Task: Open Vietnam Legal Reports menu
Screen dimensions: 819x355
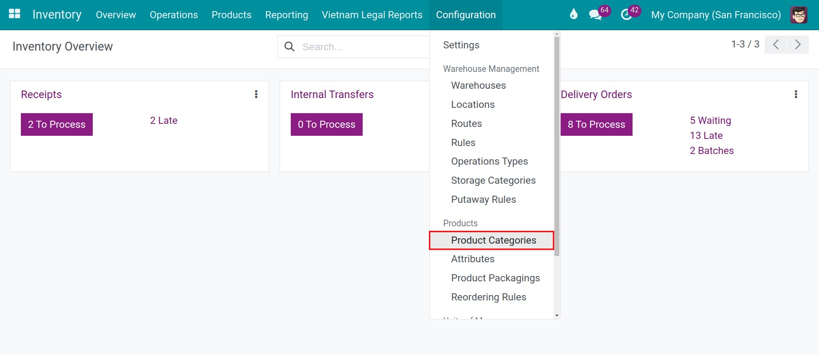Action: coord(372,15)
